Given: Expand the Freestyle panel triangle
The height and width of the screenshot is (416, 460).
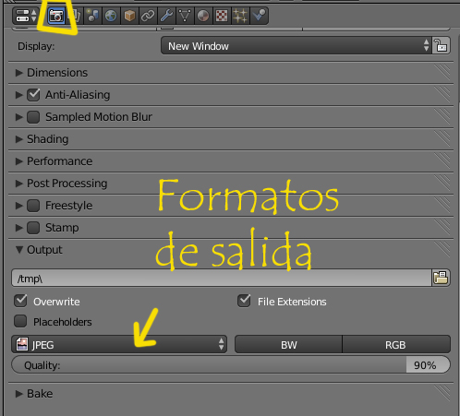Looking at the screenshot, I should pos(19,206).
